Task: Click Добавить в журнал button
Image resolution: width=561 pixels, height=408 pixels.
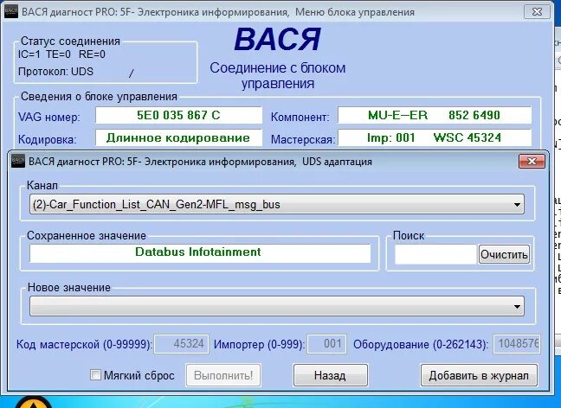Action: [x=479, y=375]
